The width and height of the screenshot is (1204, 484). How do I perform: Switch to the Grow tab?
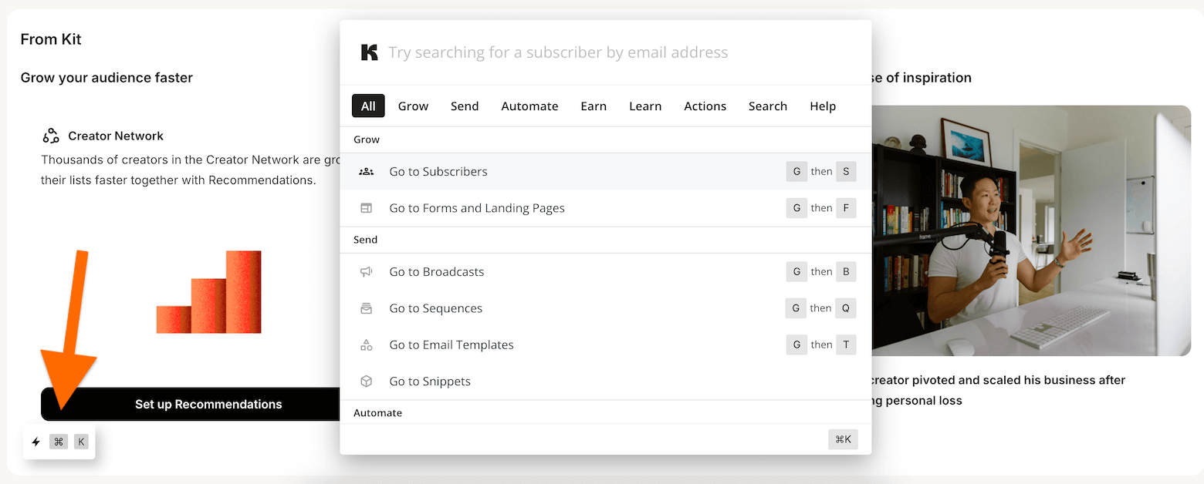click(x=413, y=106)
